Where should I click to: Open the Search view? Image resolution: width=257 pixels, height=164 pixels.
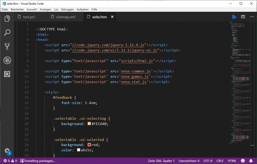7,33
